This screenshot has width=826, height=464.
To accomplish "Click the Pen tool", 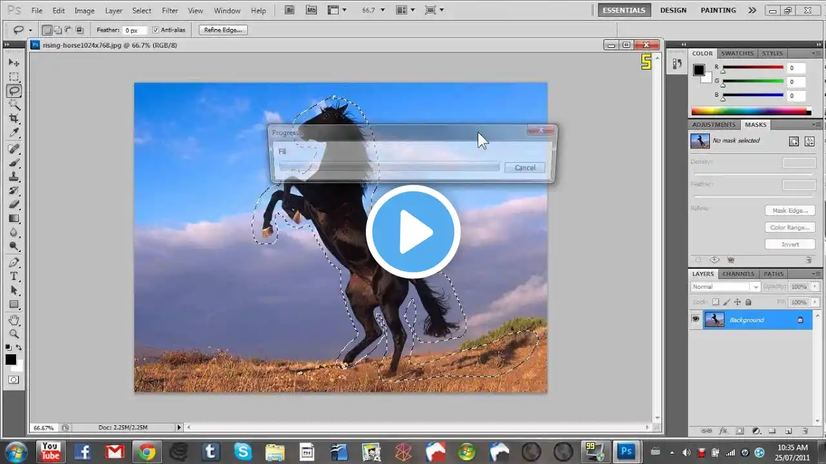I will [14, 262].
